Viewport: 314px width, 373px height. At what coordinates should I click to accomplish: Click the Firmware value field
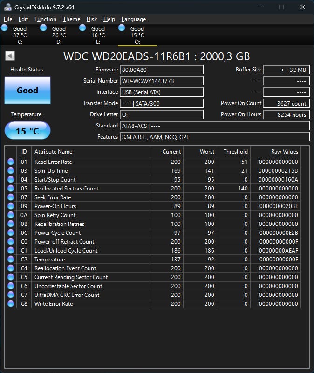point(162,70)
